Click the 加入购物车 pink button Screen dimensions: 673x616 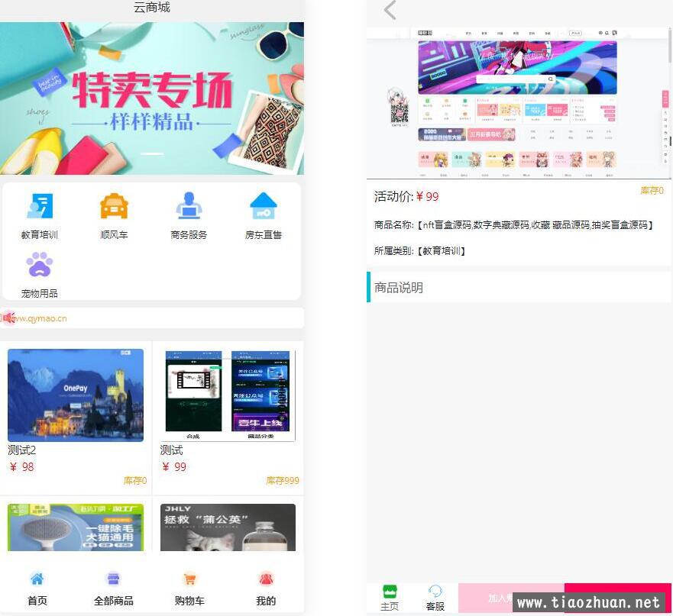pyautogui.click(x=511, y=598)
